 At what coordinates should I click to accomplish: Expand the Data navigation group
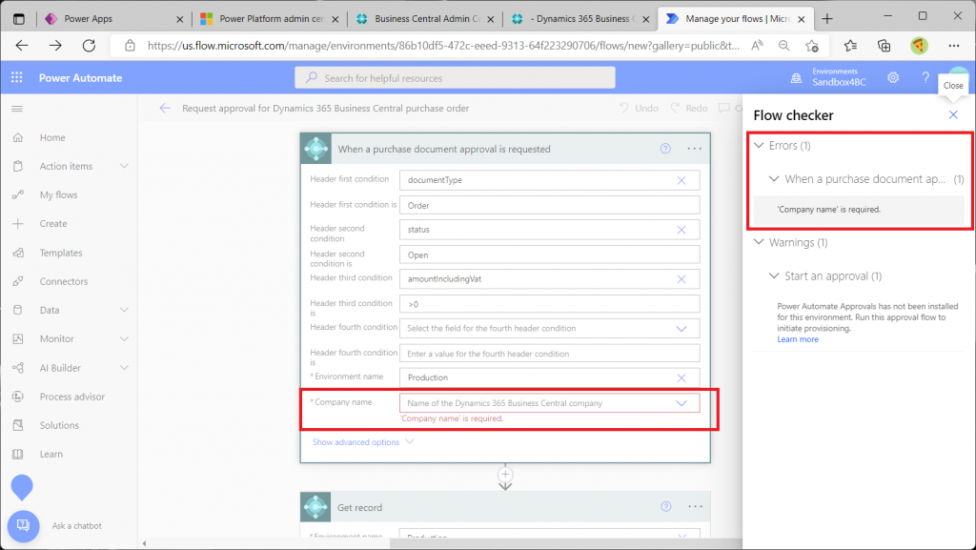click(125, 310)
